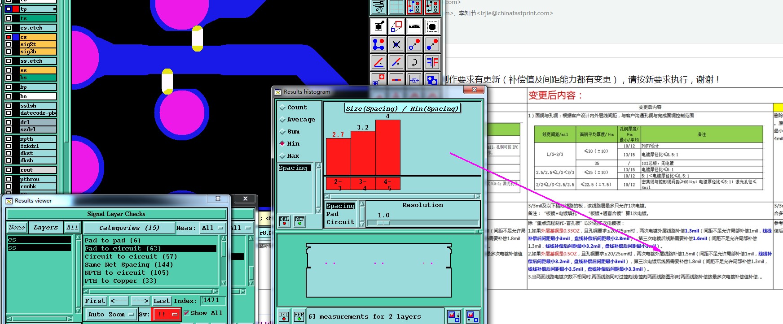
Task: Click the First result button
Action: click(x=95, y=301)
